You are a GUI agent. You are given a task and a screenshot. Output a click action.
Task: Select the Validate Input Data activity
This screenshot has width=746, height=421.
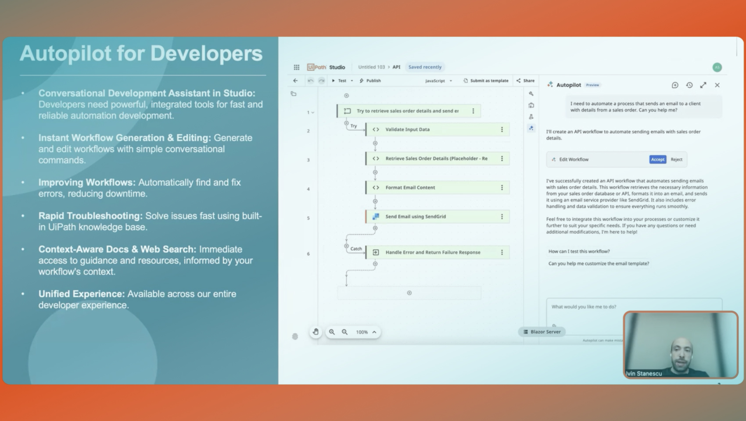click(x=438, y=129)
